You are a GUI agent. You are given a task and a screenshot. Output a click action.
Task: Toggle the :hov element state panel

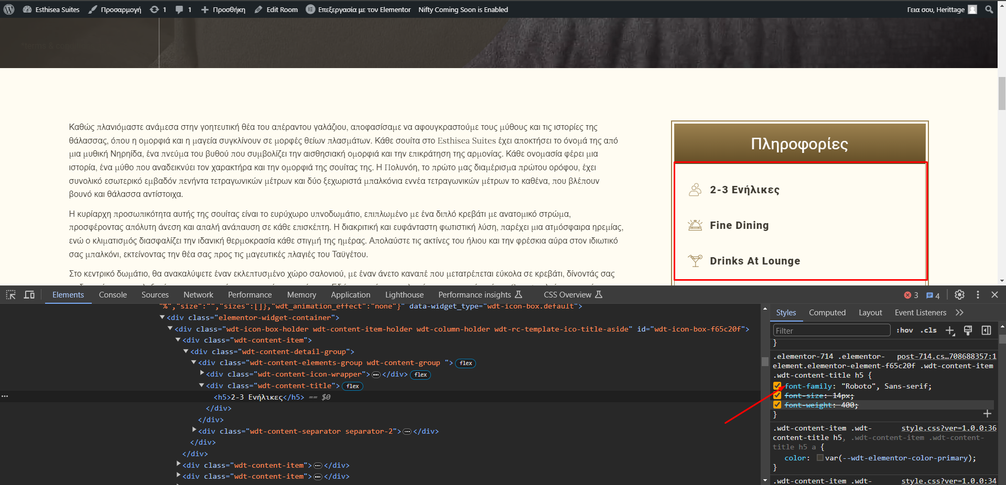[x=905, y=330]
